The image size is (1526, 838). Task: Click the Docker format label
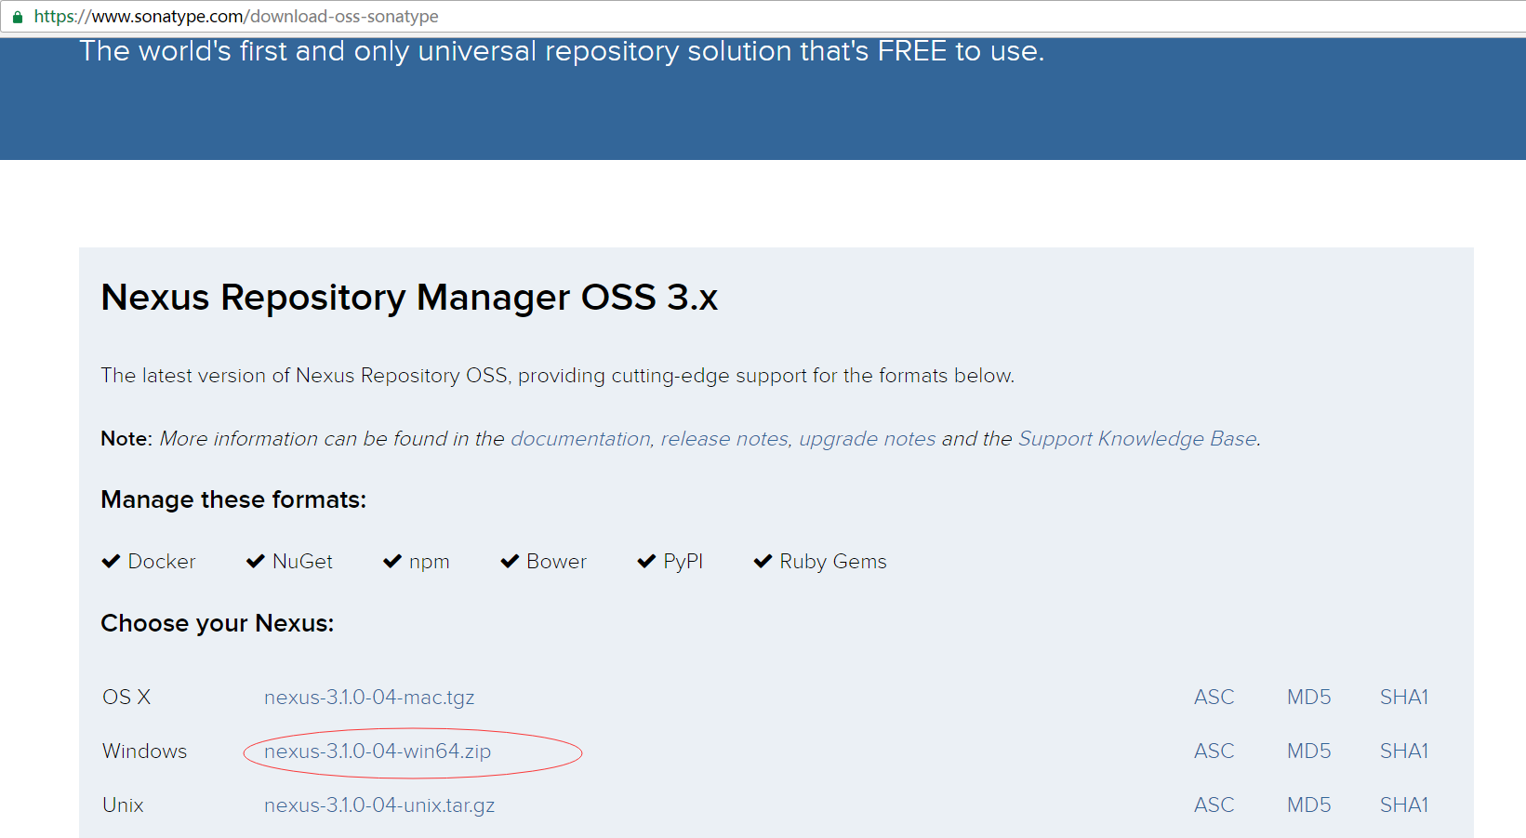pos(162,562)
